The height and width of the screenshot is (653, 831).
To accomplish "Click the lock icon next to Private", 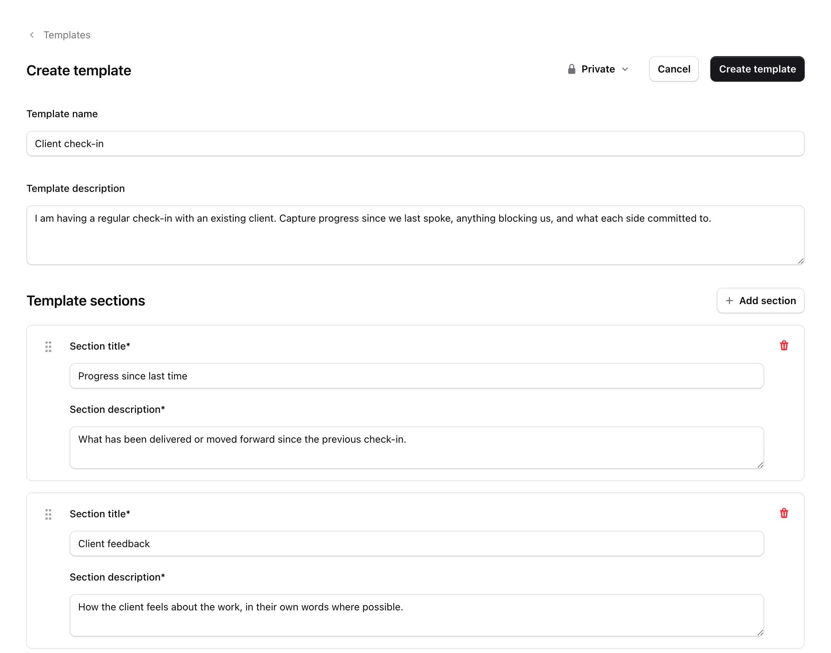I will pyautogui.click(x=571, y=69).
